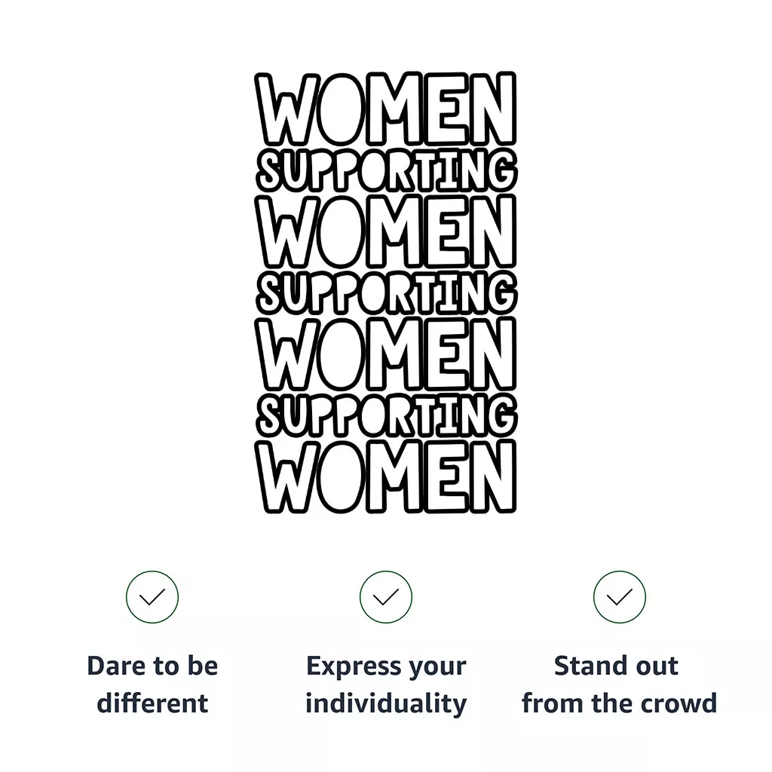This screenshot has height=772, width=772.
Task: Click the final N of the bottom WOMEN
Action: (493, 476)
